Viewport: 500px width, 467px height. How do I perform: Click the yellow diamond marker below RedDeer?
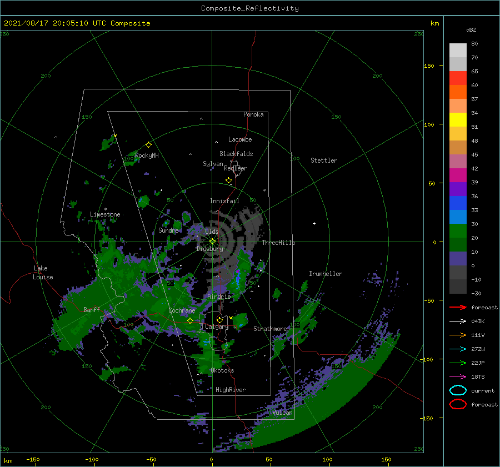[x=229, y=180]
